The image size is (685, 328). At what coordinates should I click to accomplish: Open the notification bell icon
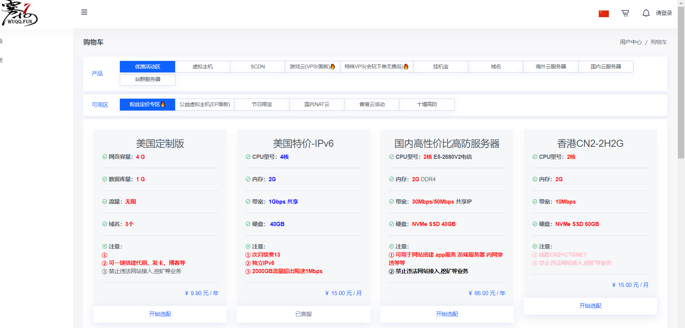(646, 13)
